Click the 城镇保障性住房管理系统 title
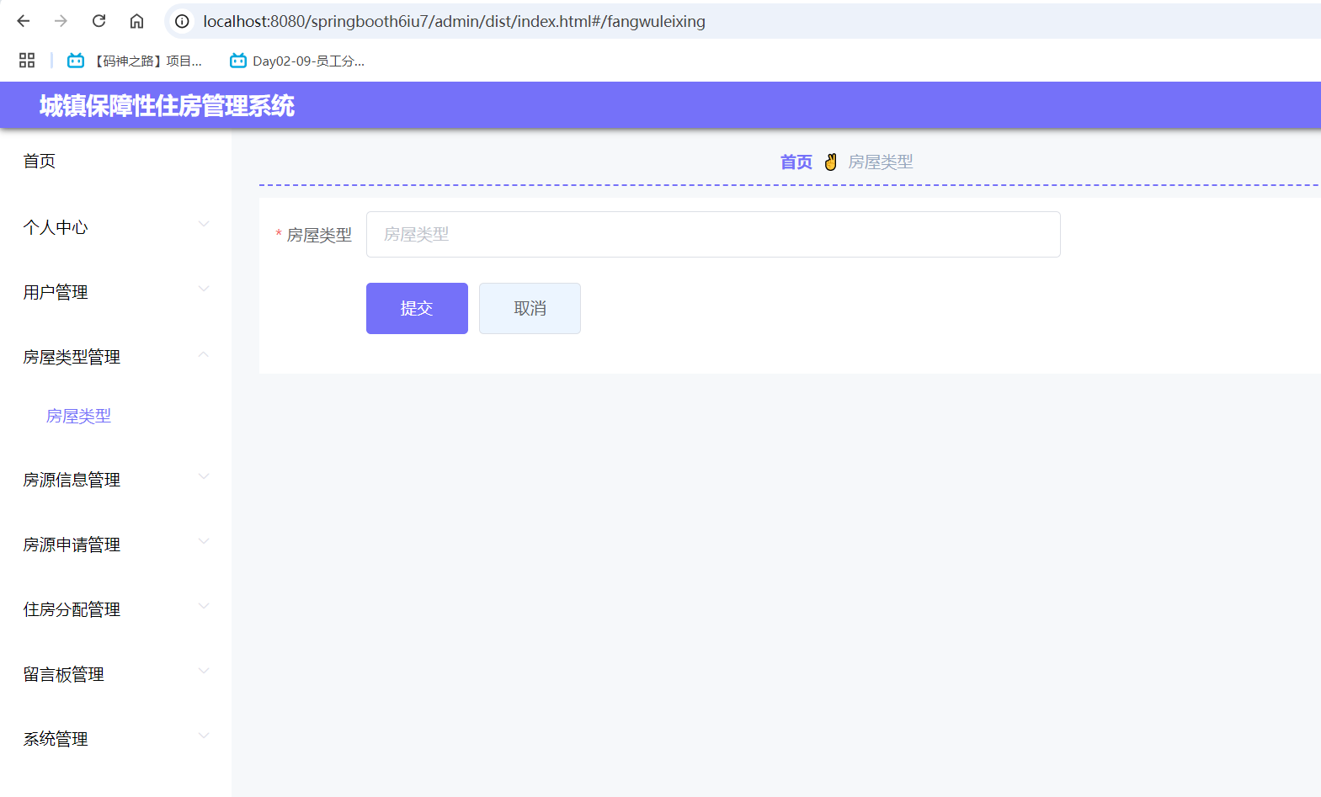1321x797 pixels. [x=167, y=106]
